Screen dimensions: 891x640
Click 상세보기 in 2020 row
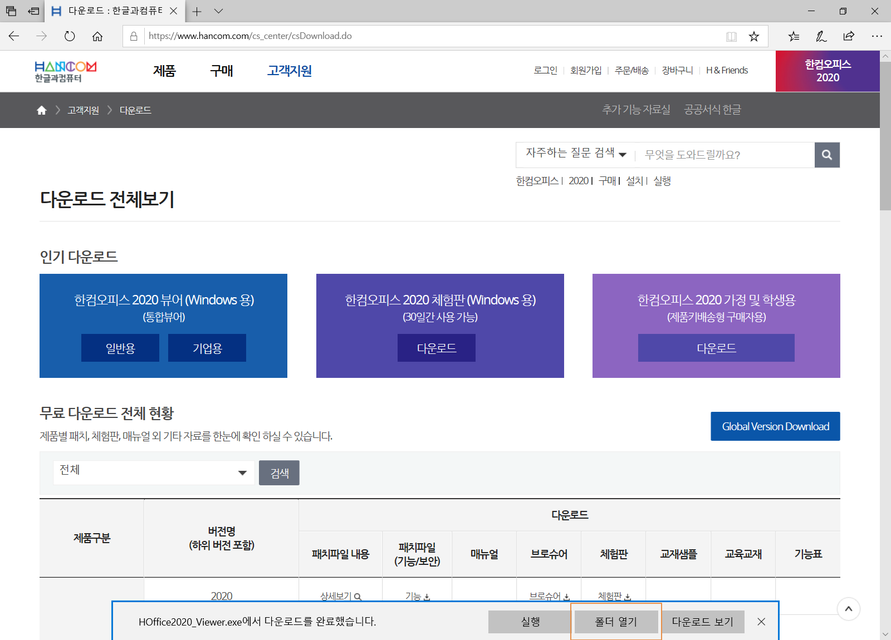(x=341, y=596)
